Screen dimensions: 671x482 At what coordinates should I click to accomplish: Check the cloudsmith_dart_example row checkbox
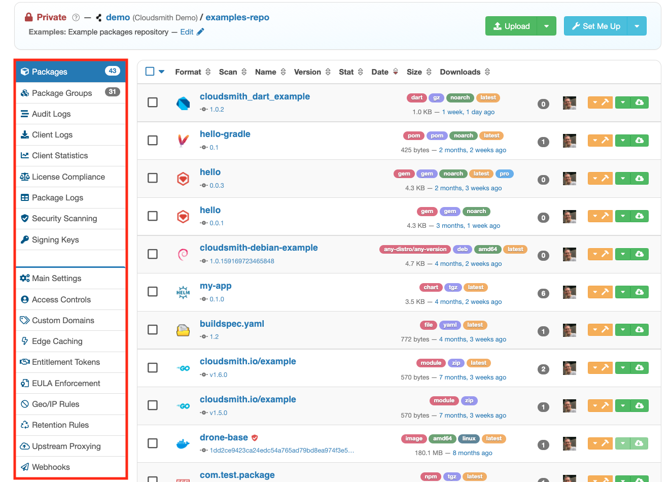153,102
